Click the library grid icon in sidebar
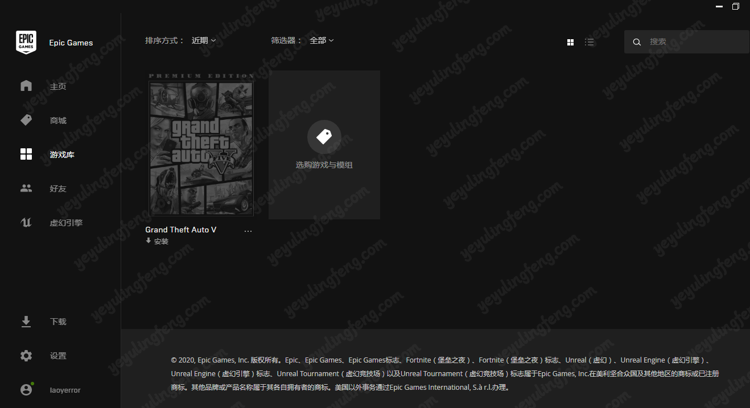Screen dimensions: 750x408 coord(26,154)
